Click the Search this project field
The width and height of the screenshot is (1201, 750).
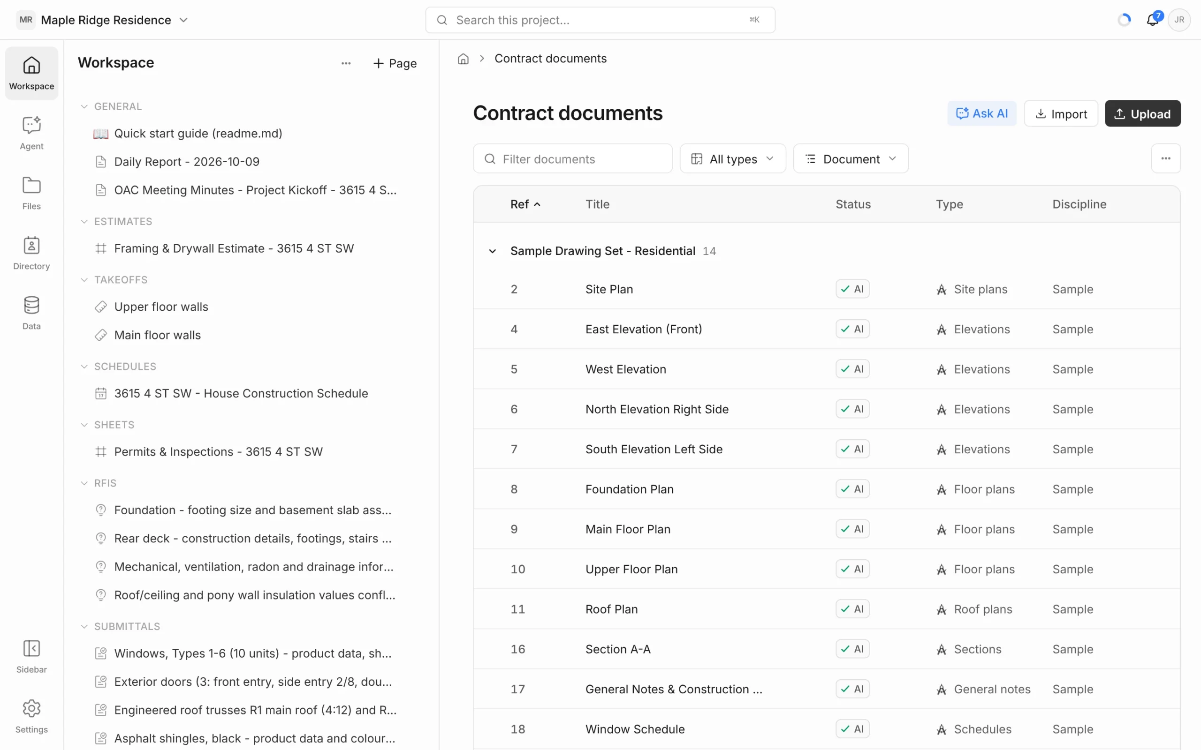click(x=600, y=20)
